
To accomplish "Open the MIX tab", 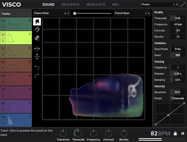I will [x=115, y=5].
